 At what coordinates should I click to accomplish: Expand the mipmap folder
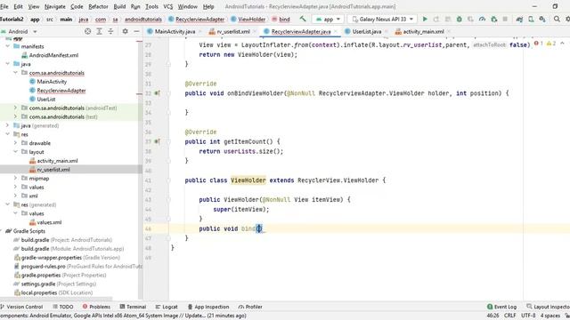coord(15,178)
